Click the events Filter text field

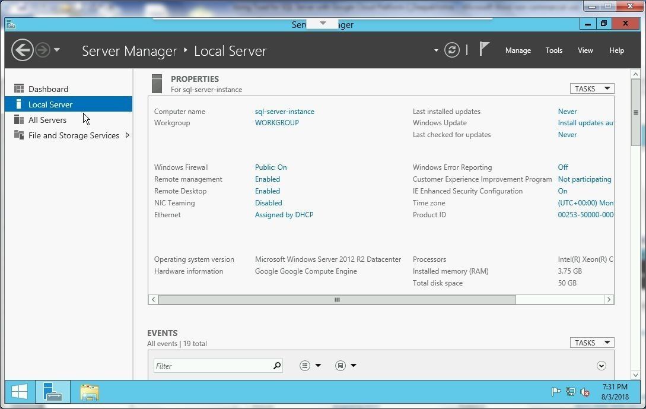tap(212, 366)
